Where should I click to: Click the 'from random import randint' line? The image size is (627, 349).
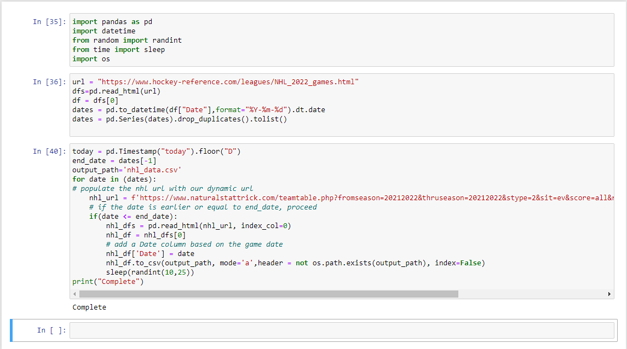click(127, 40)
